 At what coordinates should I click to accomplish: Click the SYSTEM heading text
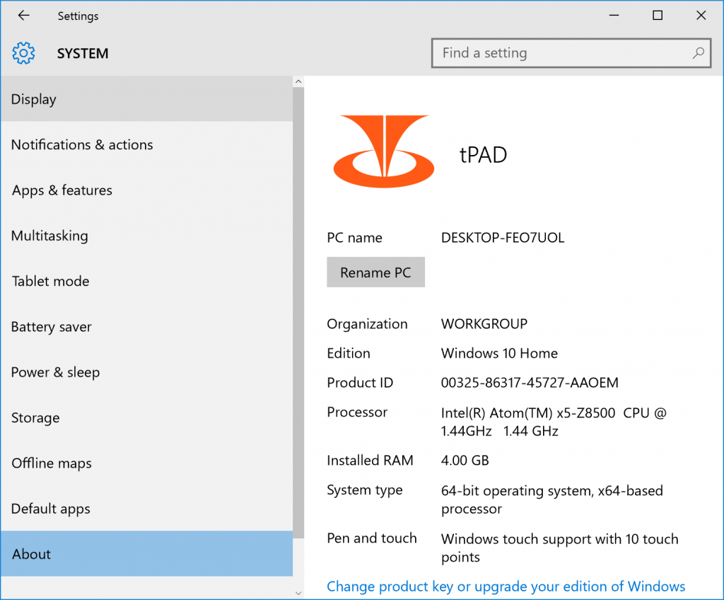tap(83, 54)
